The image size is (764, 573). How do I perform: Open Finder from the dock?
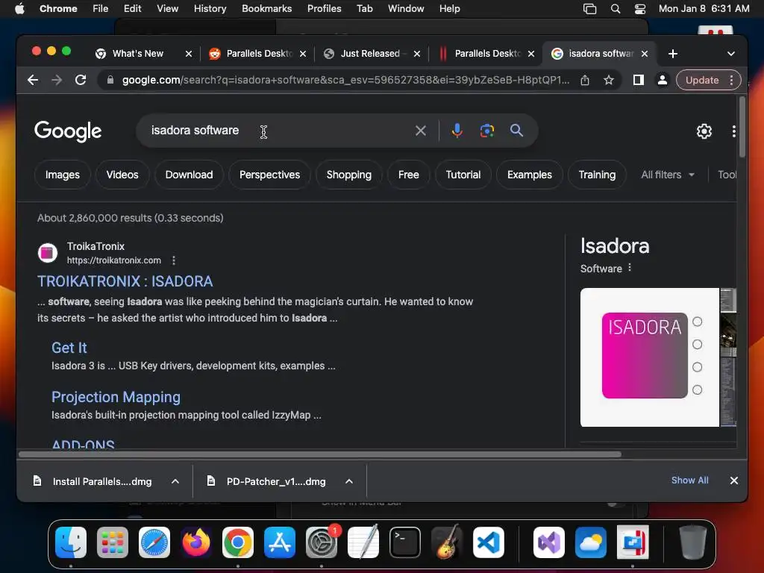pos(71,542)
